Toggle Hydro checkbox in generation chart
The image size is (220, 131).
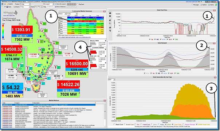(158, 124)
